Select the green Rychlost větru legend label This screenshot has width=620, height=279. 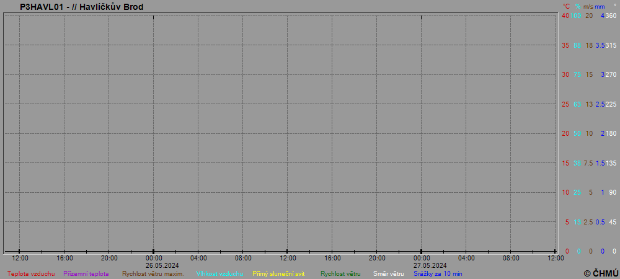pos(340,273)
